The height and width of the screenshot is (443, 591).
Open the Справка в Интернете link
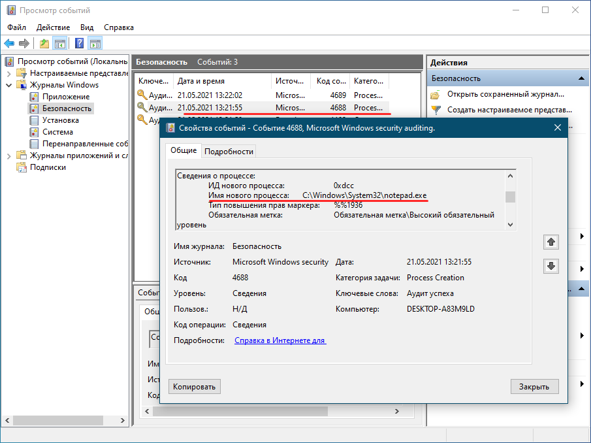(x=280, y=340)
